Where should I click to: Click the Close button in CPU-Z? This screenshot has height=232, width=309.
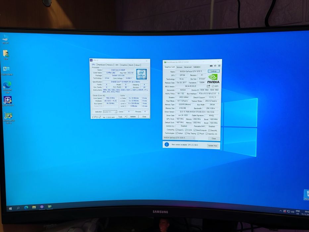[144, 117]
